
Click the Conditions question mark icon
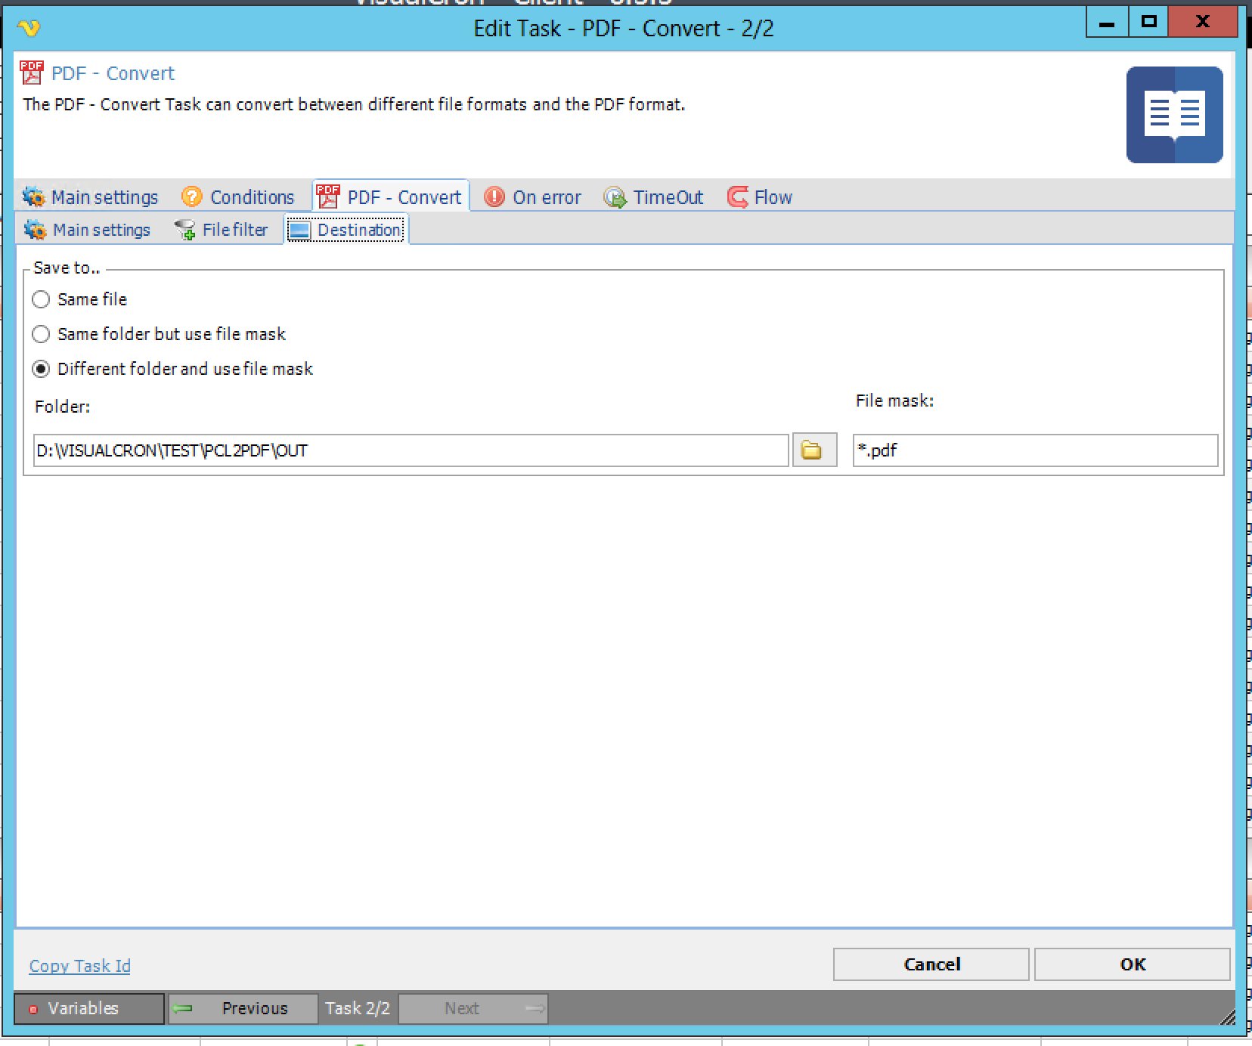(x=192, y=197)
